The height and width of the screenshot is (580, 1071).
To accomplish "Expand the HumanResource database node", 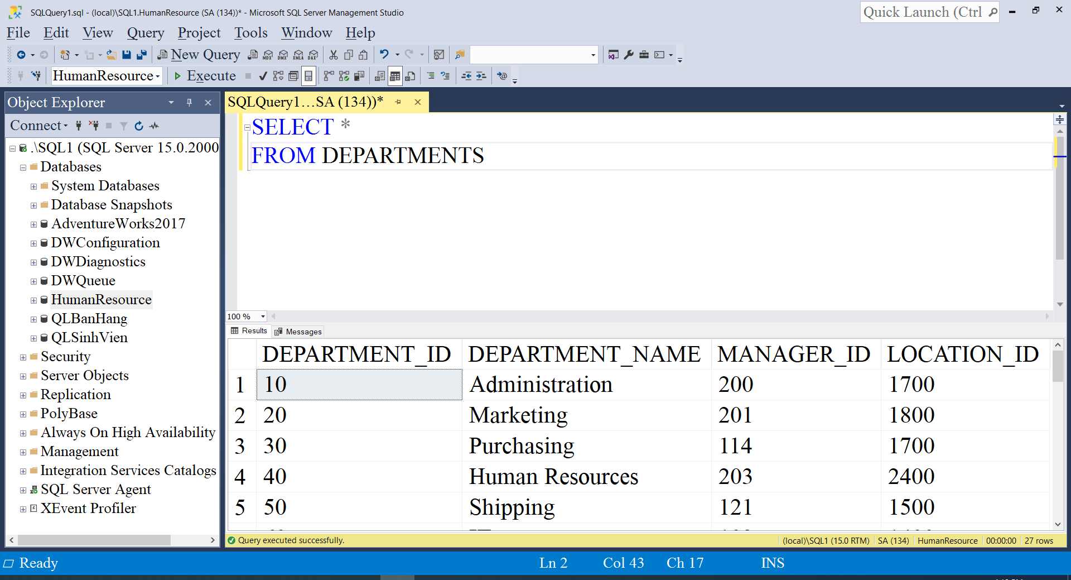I will pyautogui.click(x=33, y=300).
